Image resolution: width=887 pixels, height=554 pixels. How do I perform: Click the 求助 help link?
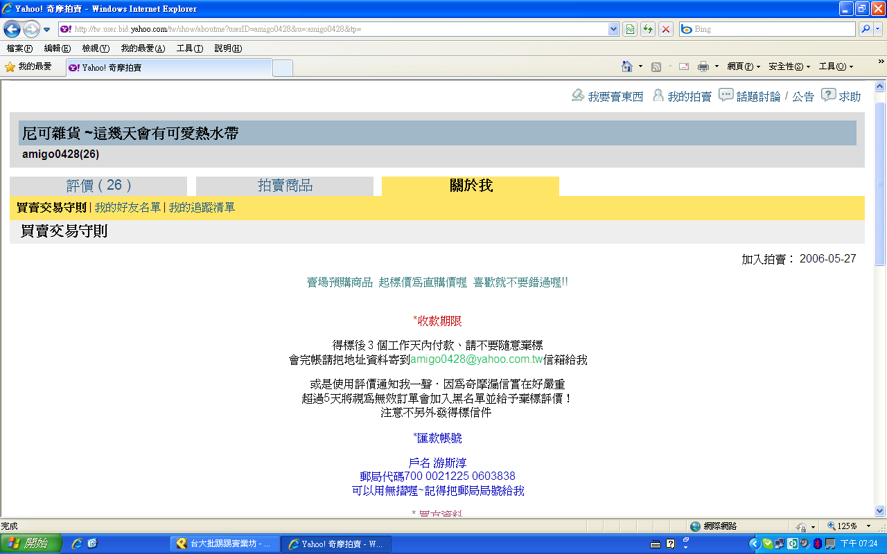point(850,97)
